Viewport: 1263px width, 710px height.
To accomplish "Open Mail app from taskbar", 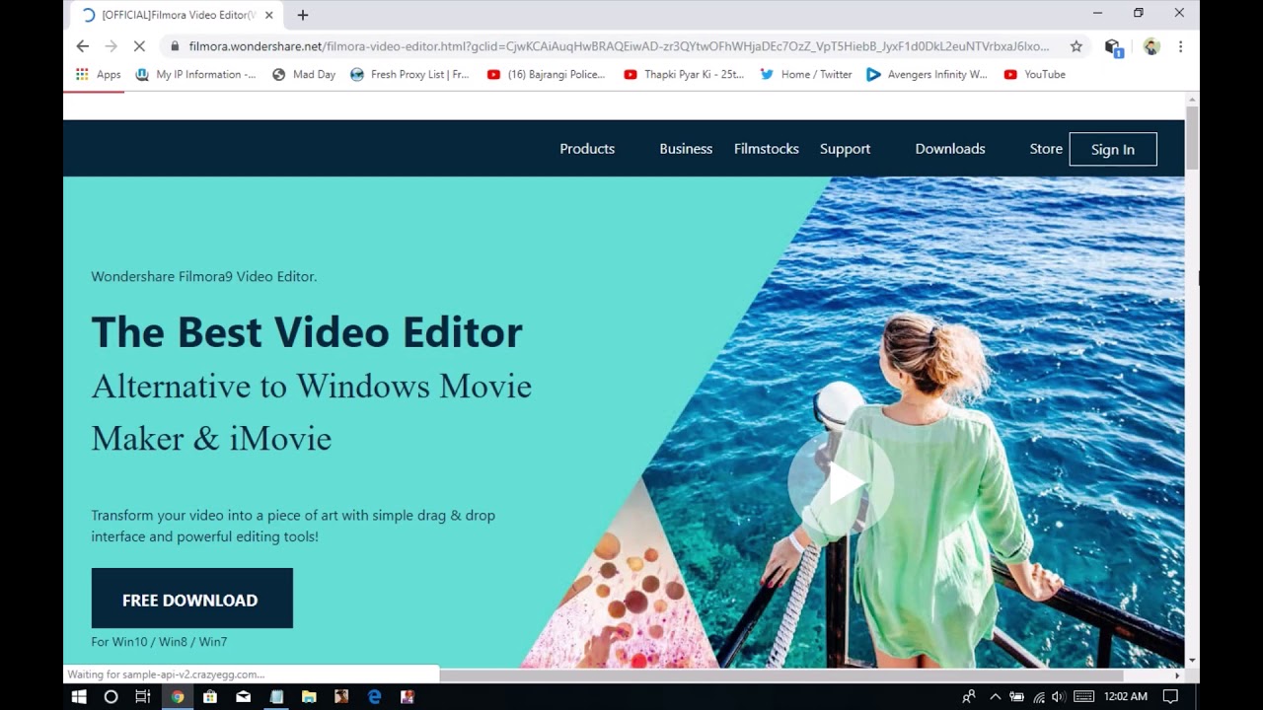I will click(243, 696).
